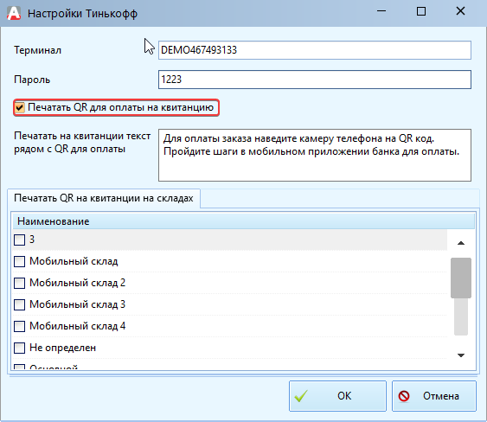
Task: Click the red A application icon in title bar
Action: click(14, 13)
